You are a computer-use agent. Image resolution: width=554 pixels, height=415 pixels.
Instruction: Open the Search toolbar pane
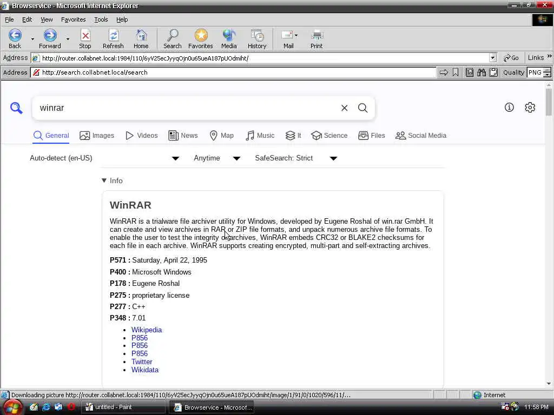pos(173,39)
